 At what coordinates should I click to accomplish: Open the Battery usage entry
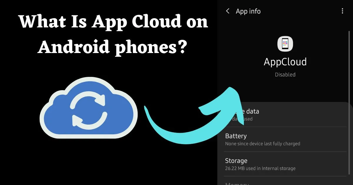285,140
